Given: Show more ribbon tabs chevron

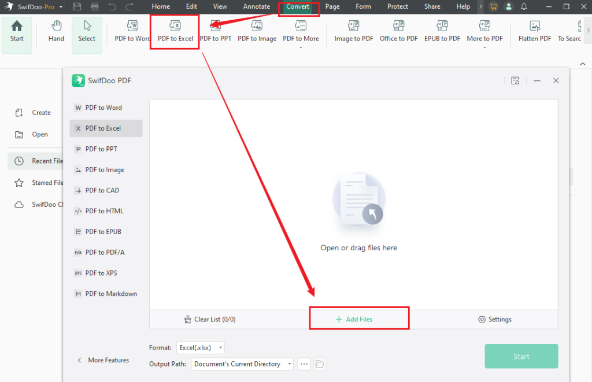Looking at the screenshot, I should 480,6.
